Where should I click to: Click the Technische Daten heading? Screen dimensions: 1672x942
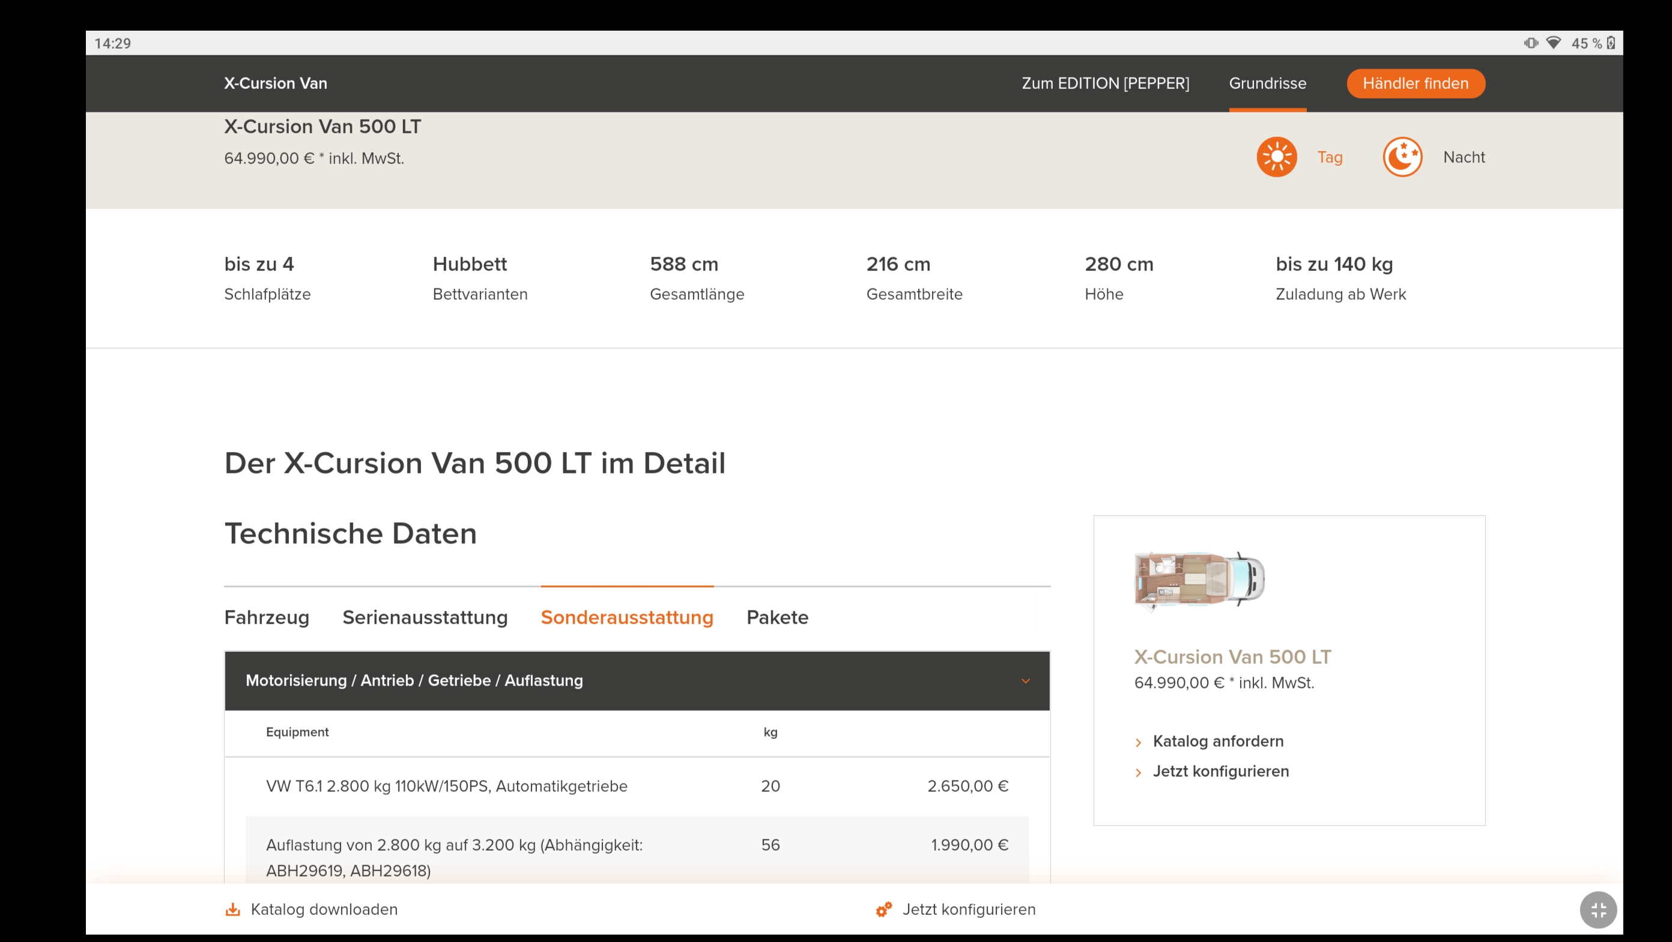pos(351,533)
